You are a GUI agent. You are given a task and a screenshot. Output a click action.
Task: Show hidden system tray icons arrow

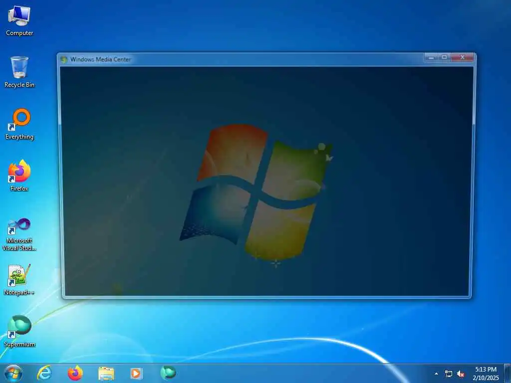[x=436, y=374]
